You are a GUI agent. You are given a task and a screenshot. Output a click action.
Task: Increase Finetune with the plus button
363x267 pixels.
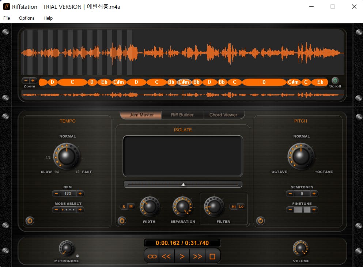coord(314,210)
